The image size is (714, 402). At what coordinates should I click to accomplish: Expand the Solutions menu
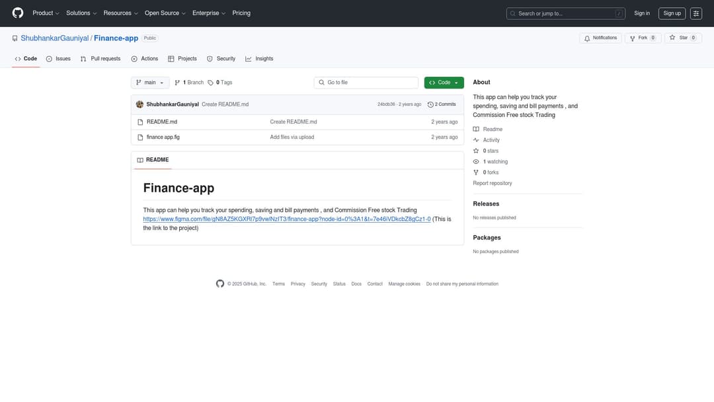tap(81, 13)
